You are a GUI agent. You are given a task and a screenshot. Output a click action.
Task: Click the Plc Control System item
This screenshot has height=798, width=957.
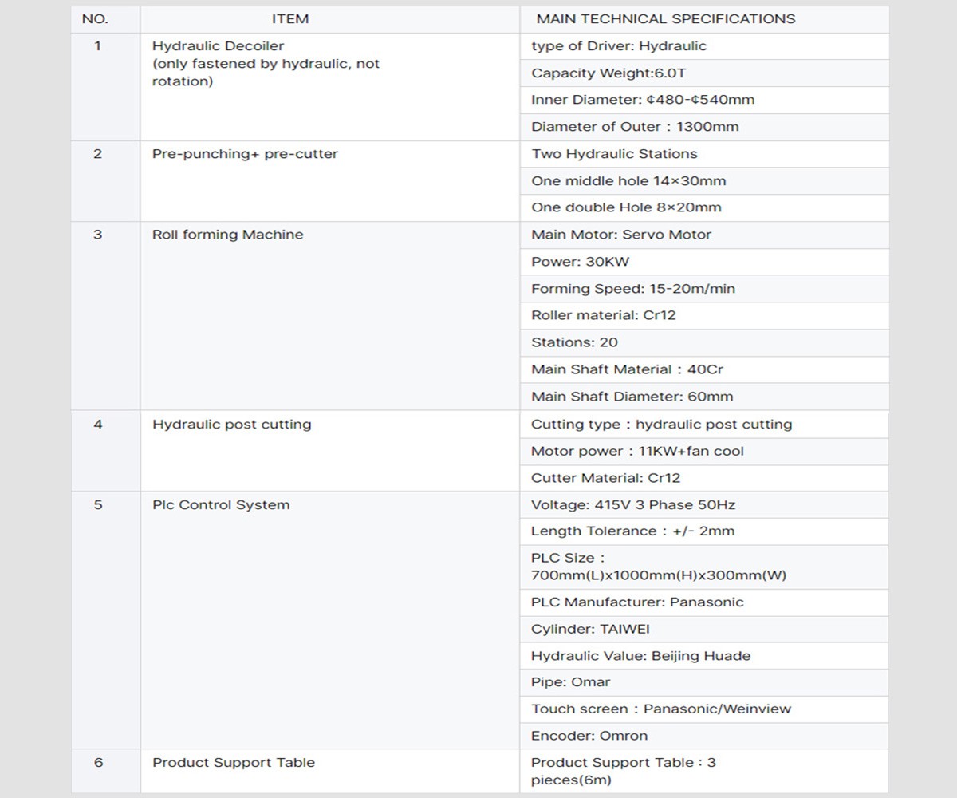221,505
